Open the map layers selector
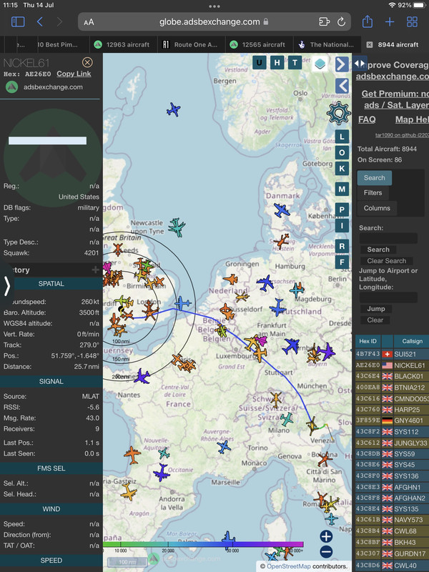Screen dimensions: 429x572 point(320,64)
